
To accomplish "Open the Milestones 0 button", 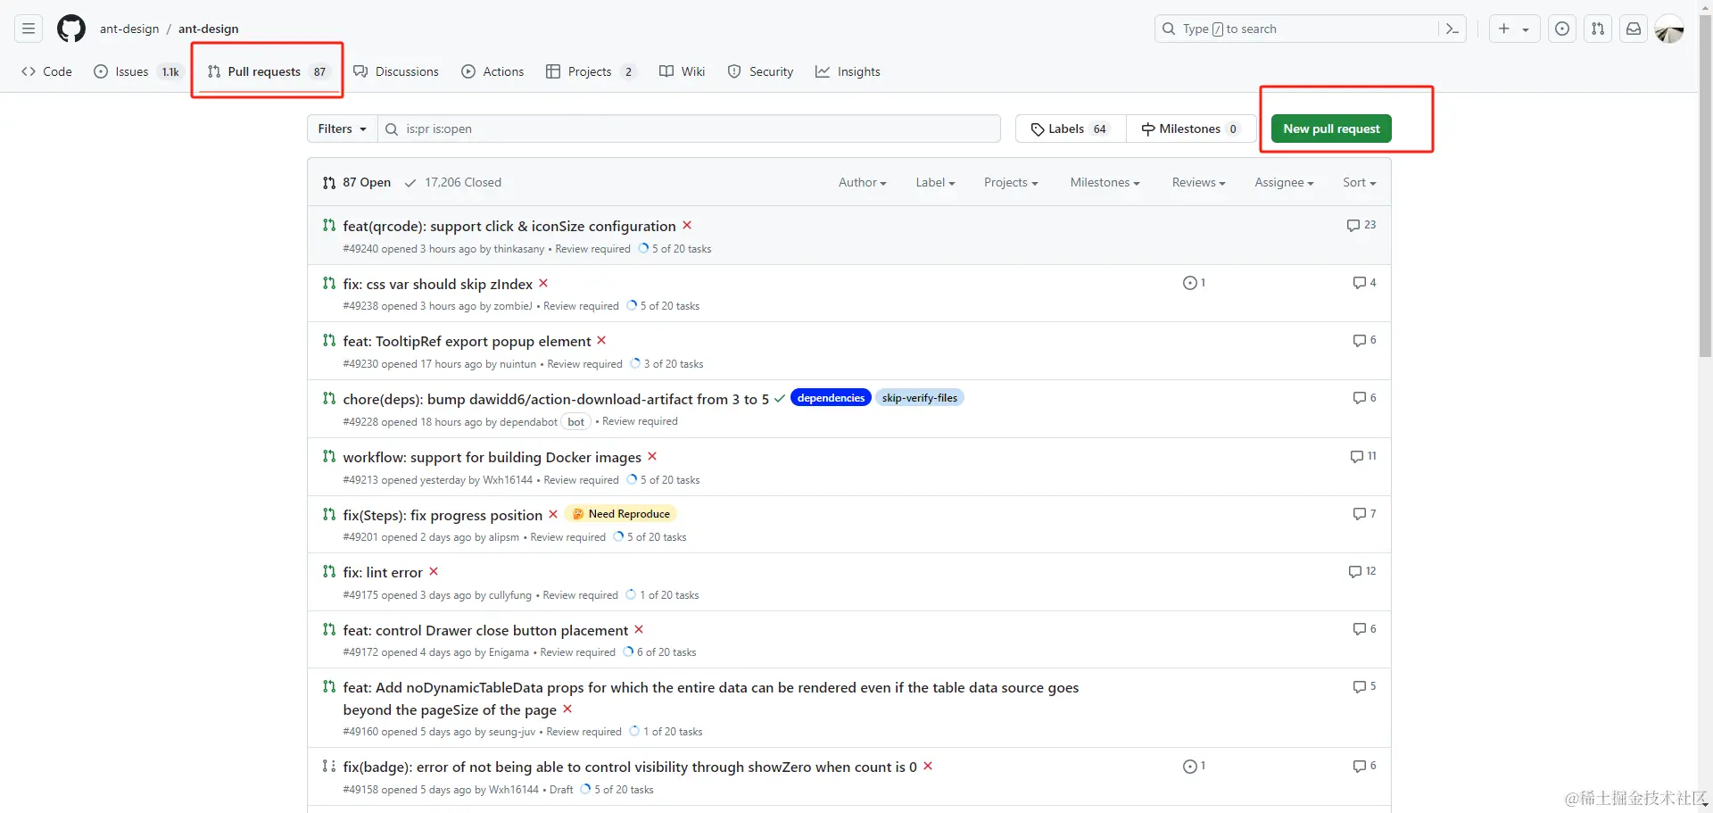I will pos(1191,129).
